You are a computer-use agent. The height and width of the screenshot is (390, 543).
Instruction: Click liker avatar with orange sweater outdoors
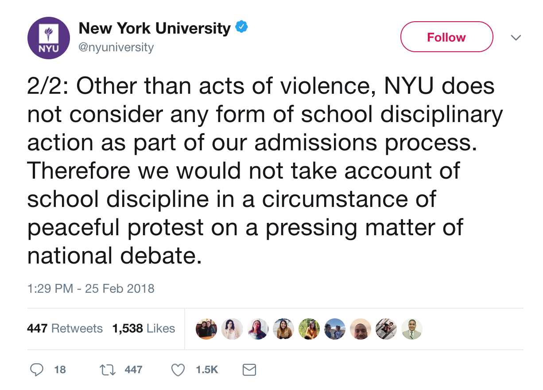[x=309, y=329]
